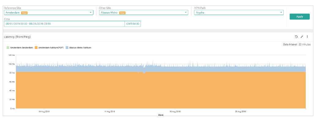Click the refresh icon in Latency panel

296,37
